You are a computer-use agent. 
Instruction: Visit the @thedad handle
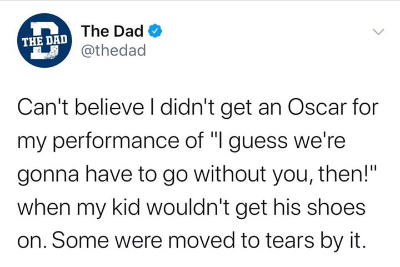(113, 50)
